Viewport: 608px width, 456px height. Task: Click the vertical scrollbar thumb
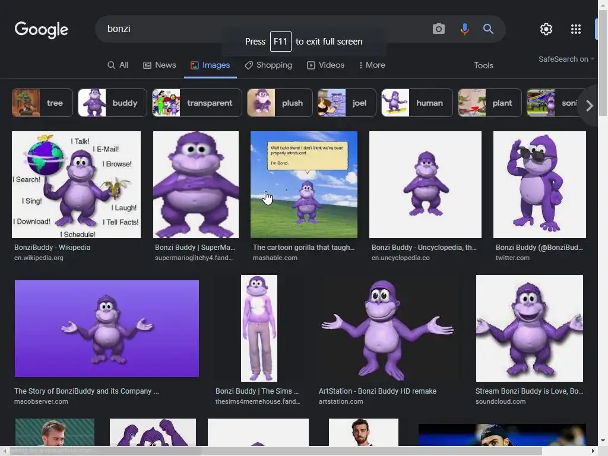click(603, 63)
